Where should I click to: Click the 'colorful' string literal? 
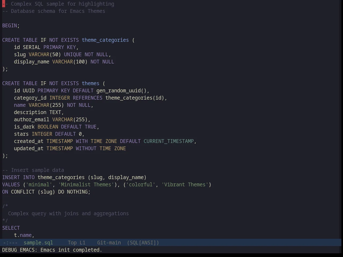[141, 184]
